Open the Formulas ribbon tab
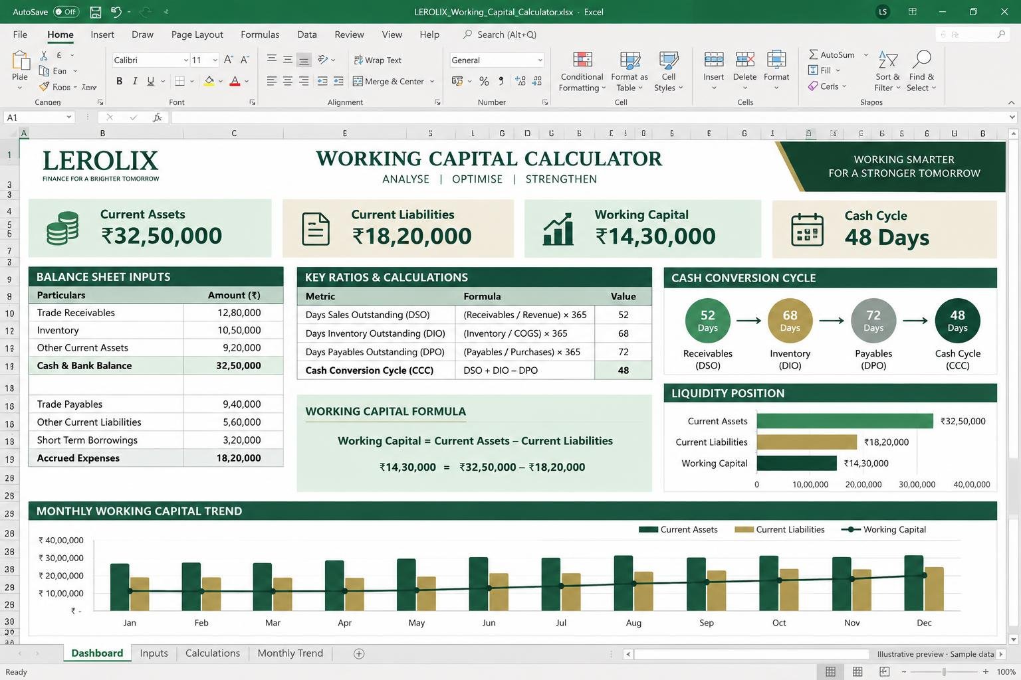The width and height of the screenshot is (1021, 680). click(x=260, y=35)
